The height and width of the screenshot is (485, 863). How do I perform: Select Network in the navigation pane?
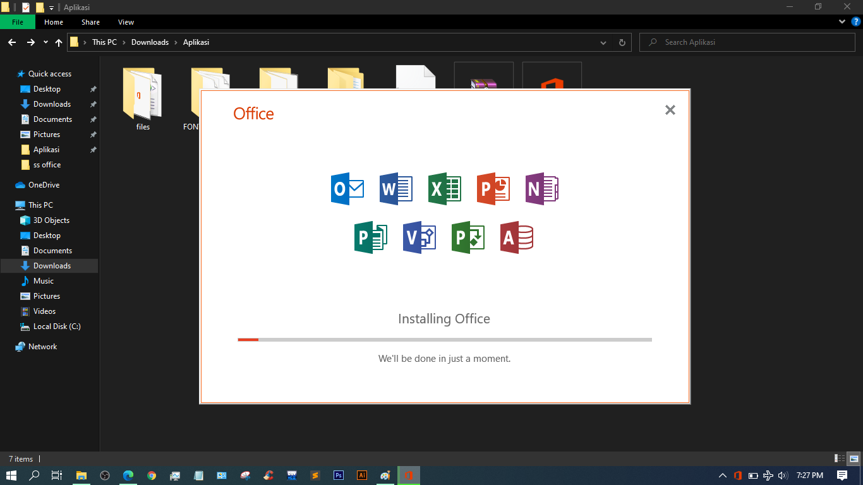(42, 347)
